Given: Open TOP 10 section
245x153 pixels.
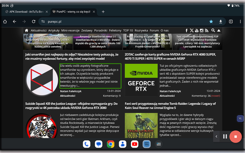Looking at the screenshot, I should point(128,30).
